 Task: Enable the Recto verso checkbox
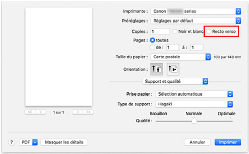(x=209, y=31)
